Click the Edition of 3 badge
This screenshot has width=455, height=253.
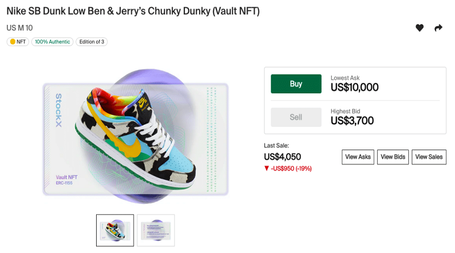[92, 42]
